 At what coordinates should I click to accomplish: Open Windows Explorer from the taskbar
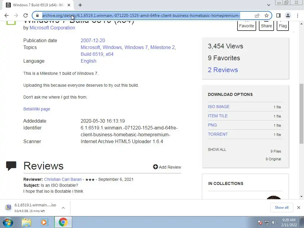point(26,222)
